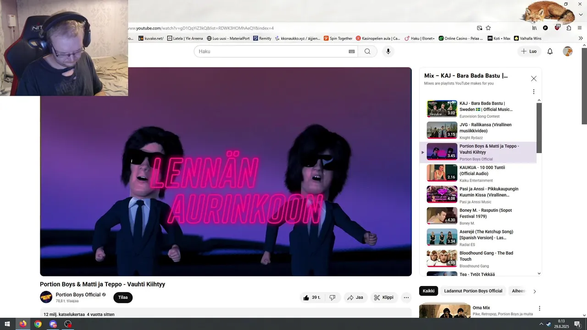Viewport: 587px width, 330px height.
Task: Play Pasi ja Anssi Pikkukaupungin Kuumin Kissa
Action: [x=477, y=195]
